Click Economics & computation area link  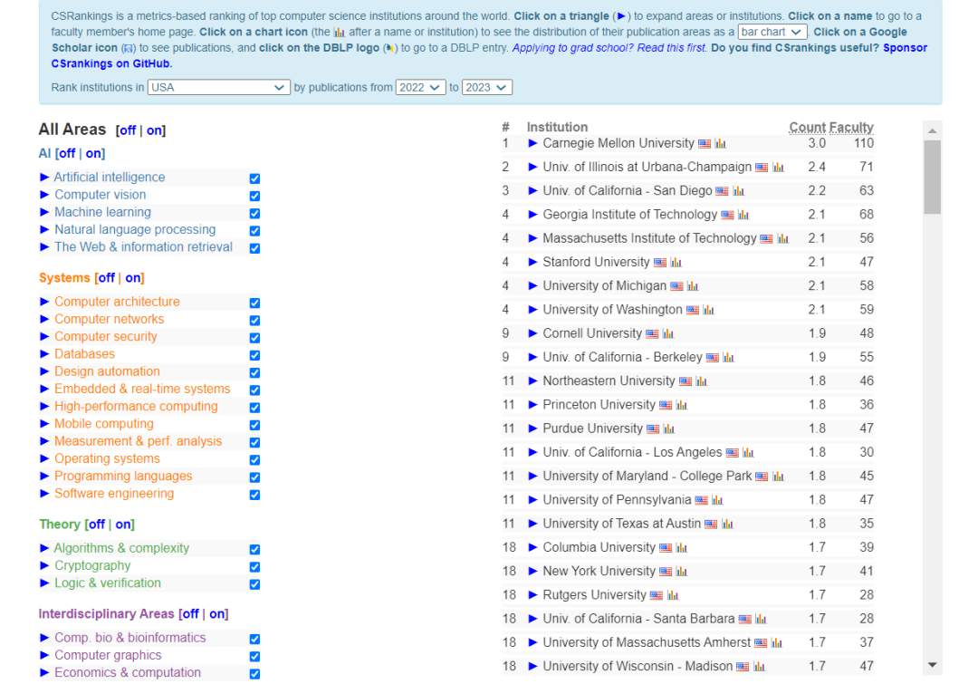point(128,673)
